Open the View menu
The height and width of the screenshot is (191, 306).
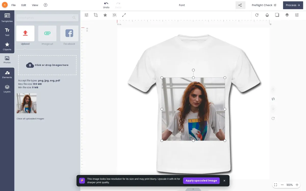tap(35, 5)
